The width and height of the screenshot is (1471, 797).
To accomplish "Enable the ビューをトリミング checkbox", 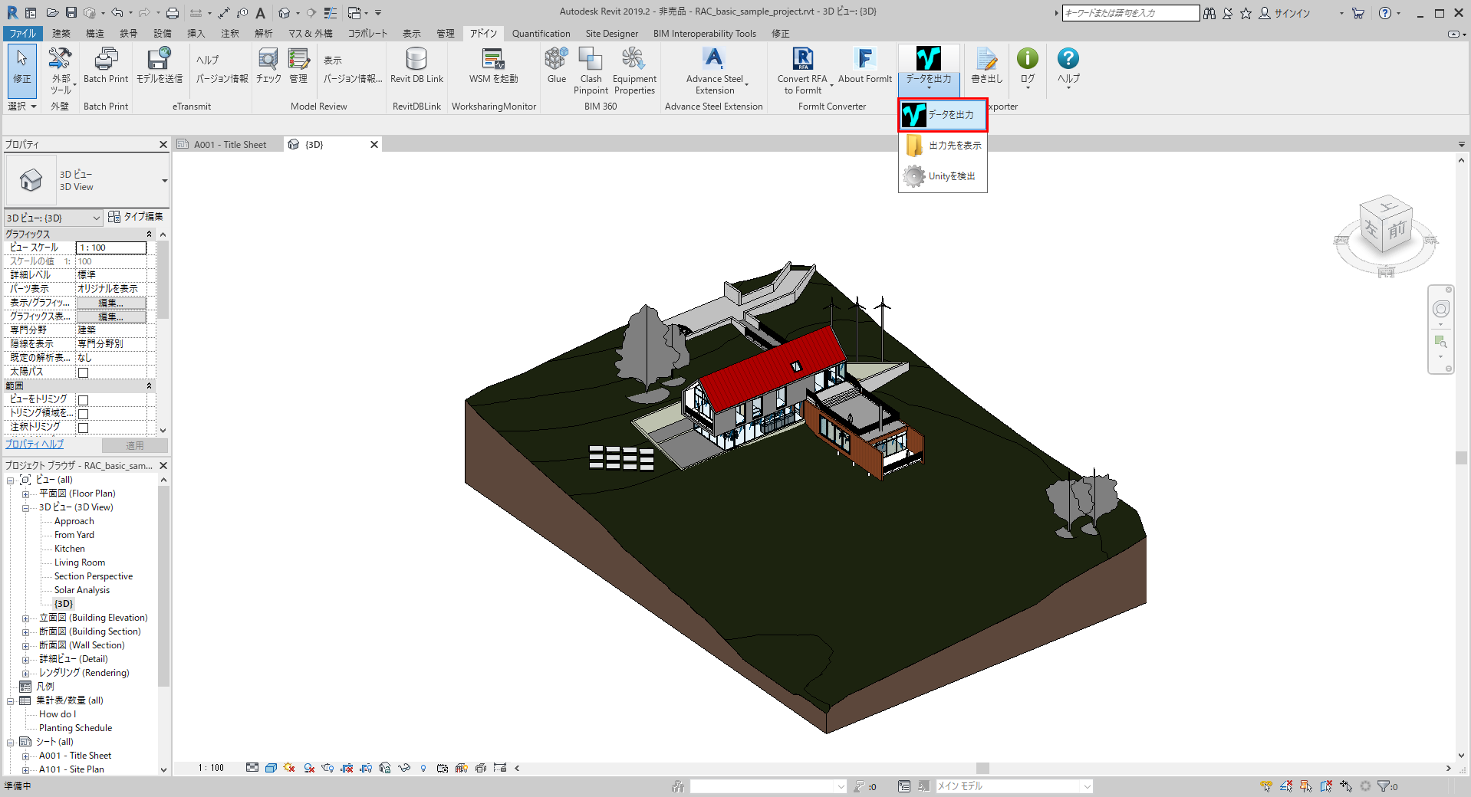I will (x=83, y=398).
